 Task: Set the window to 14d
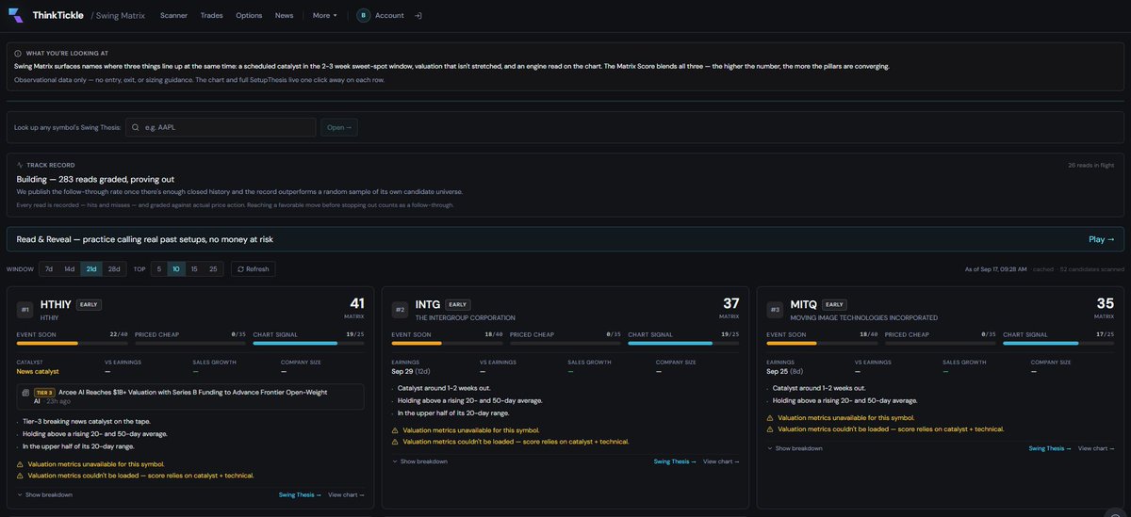(70, 268)
